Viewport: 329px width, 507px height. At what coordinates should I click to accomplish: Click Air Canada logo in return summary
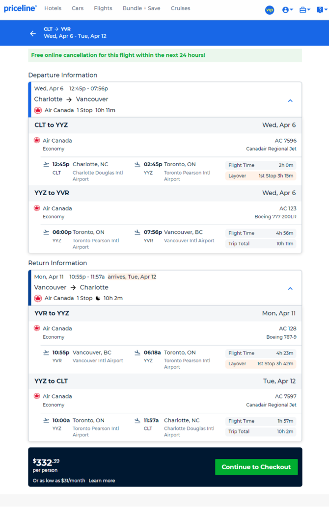pyautogui.click(x=38, y=298)
